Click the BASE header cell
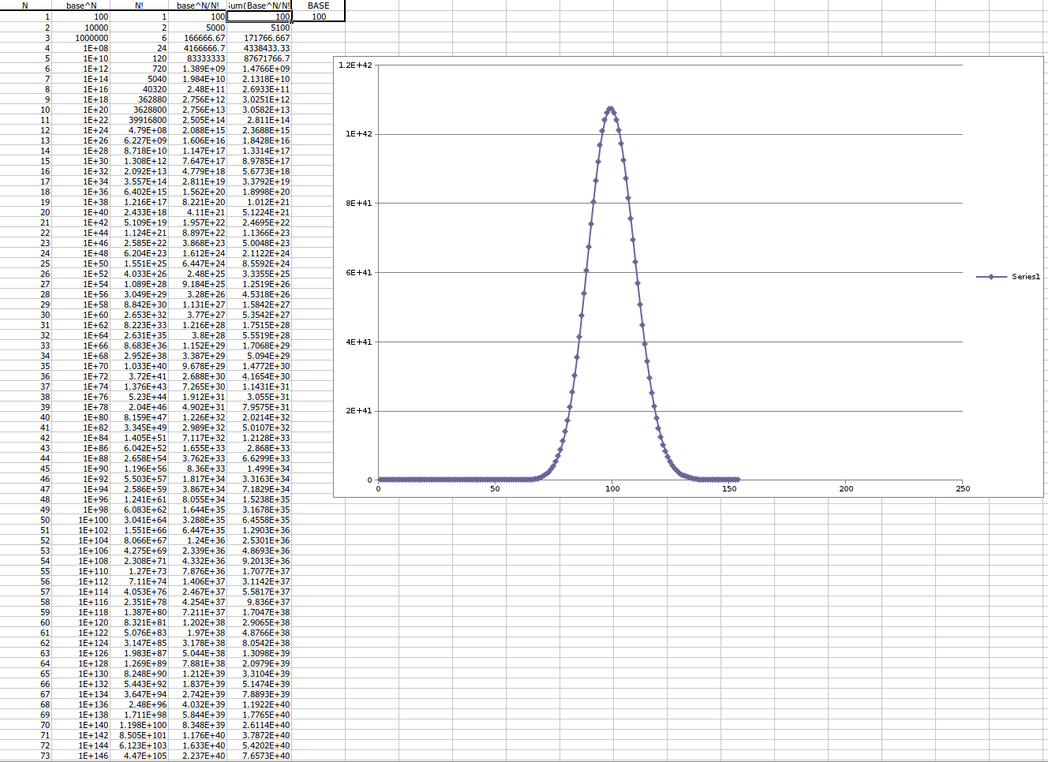 pyautogui.click(x=319, y=6)
